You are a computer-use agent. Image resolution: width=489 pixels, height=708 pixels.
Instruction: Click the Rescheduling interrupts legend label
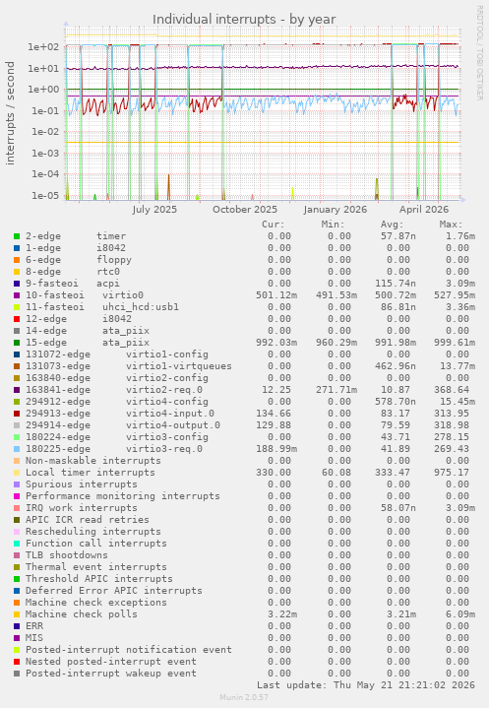(92, 532)
